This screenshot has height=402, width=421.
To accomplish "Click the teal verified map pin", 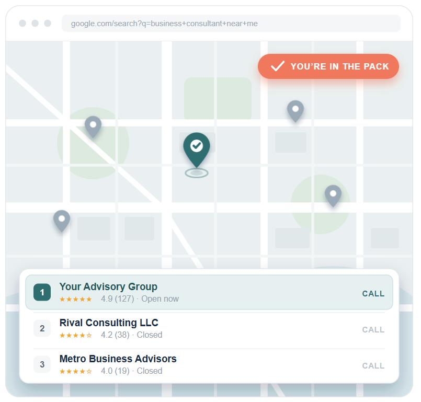I will click(x=197, y=150).
